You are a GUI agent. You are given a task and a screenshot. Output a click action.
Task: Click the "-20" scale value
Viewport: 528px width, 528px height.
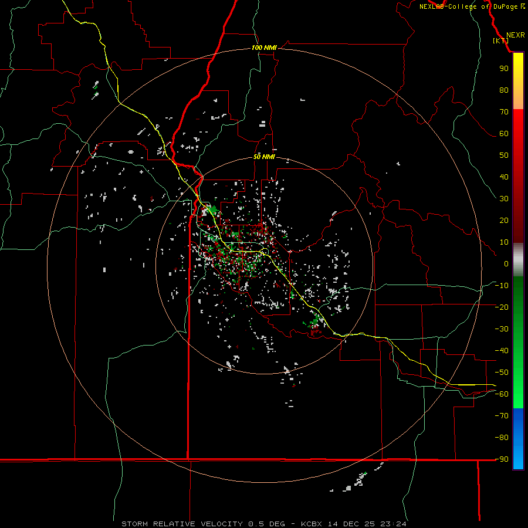pos(502,307)
